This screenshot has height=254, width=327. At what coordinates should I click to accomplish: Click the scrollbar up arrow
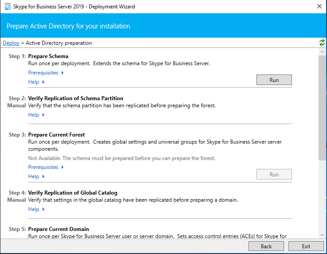(322, 52)
